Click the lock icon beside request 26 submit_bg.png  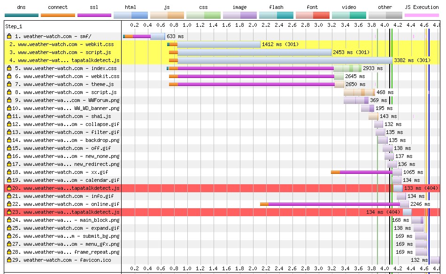[x=9, y=235]
